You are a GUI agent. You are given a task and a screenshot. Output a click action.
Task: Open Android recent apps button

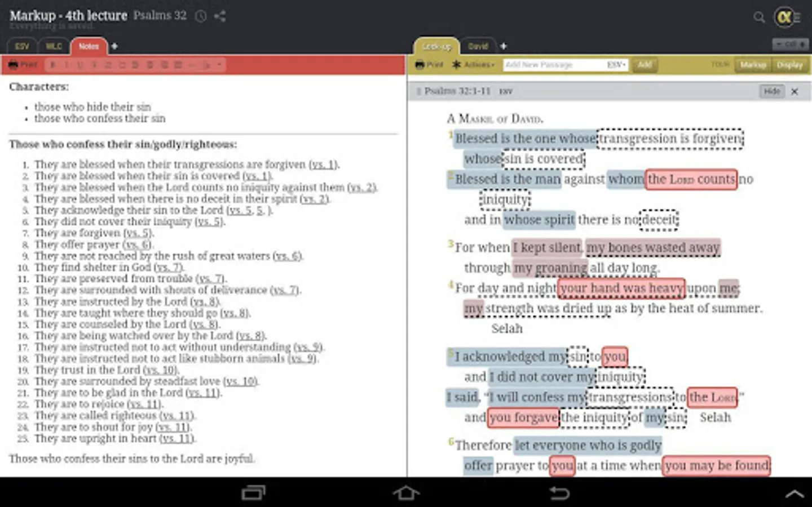(253, 493)
